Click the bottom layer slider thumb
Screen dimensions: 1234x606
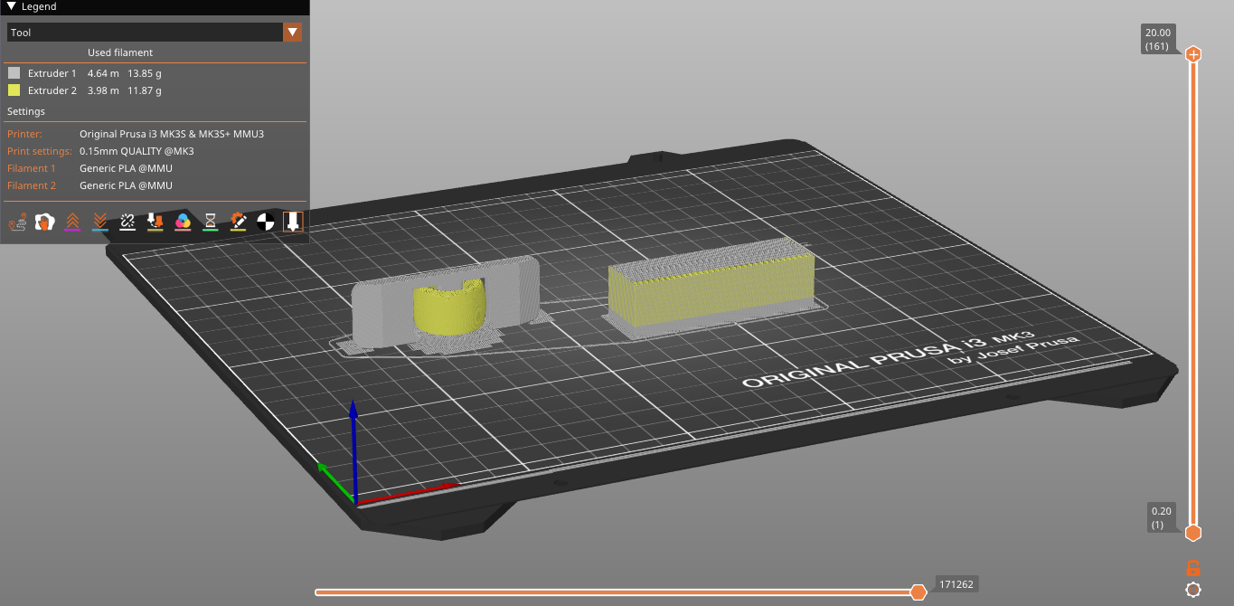tap(1193, 533)
